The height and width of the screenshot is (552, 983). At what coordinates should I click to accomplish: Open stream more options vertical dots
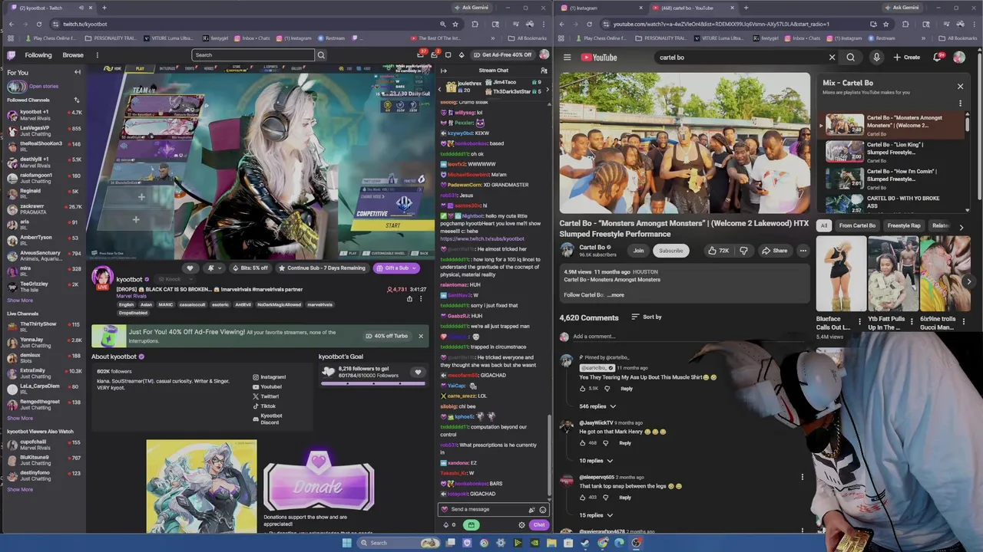click(420, 298)
